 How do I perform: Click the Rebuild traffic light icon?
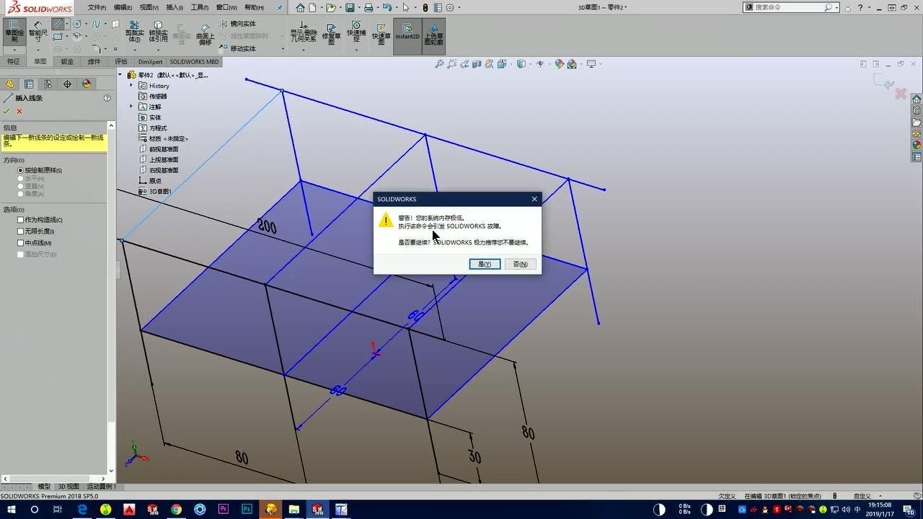pos(425,7)
